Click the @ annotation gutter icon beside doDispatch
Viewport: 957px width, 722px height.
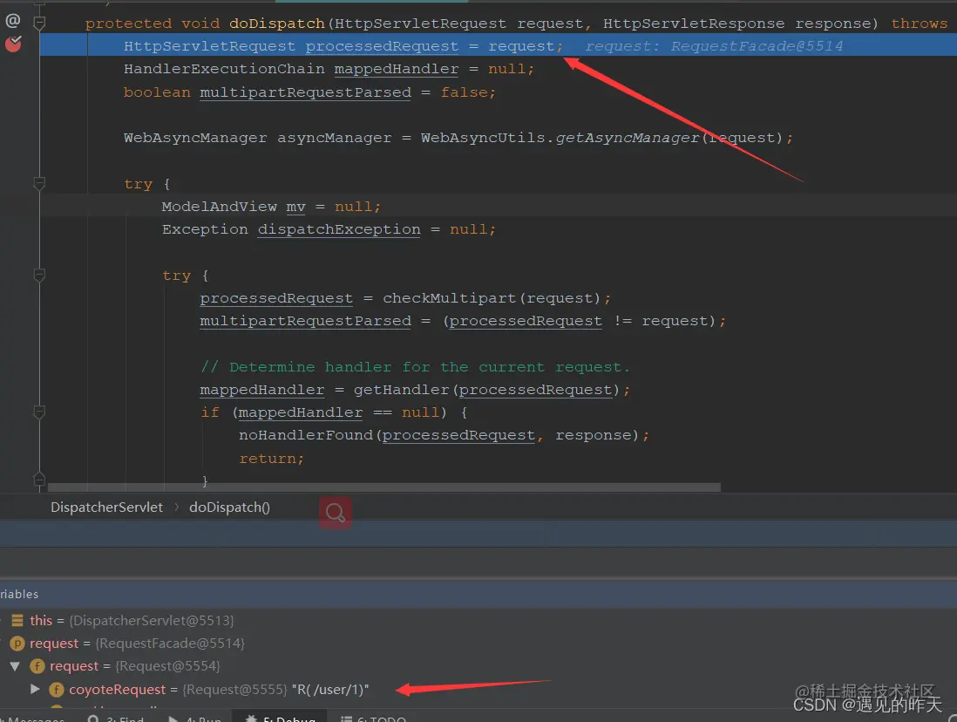(x=13, y=21)
